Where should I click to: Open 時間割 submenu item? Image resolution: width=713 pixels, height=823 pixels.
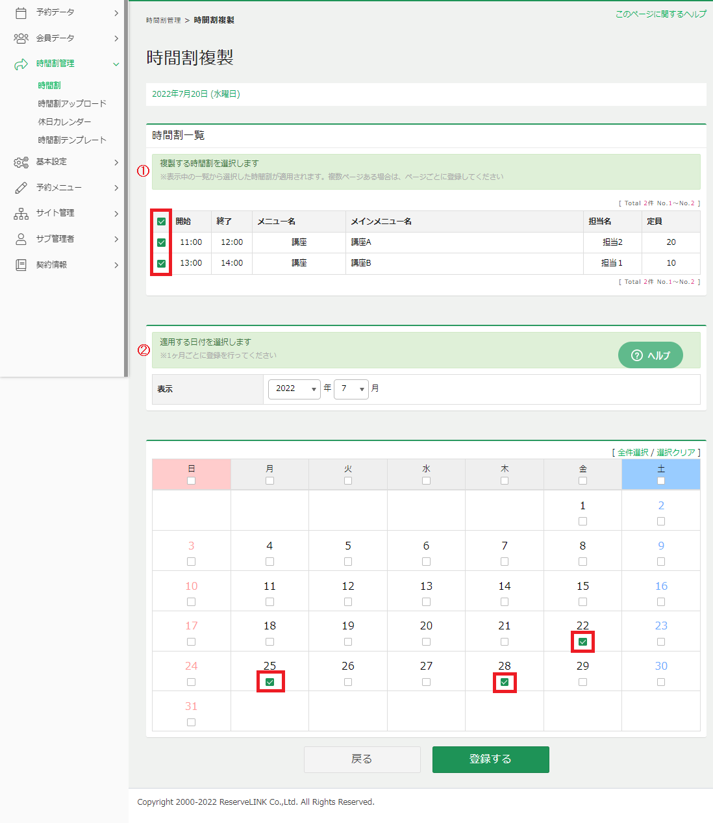coord(49,86)
